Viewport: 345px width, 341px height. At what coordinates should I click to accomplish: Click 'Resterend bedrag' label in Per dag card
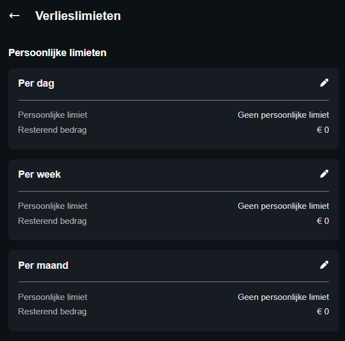tap(52, 130)
